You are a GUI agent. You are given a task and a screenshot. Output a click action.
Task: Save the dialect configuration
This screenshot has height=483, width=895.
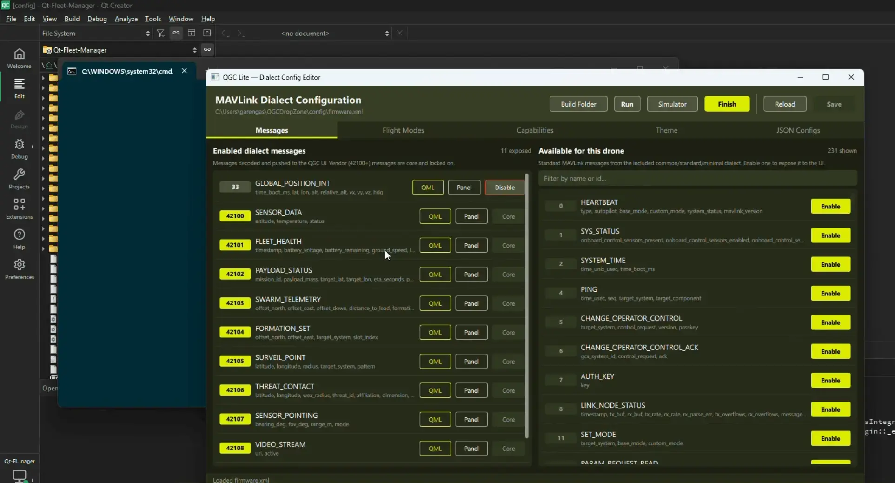(834, 104)
